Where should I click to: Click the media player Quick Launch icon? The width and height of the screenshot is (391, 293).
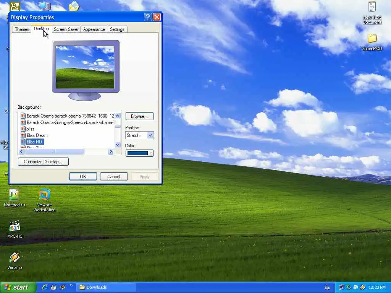(53, 287)
